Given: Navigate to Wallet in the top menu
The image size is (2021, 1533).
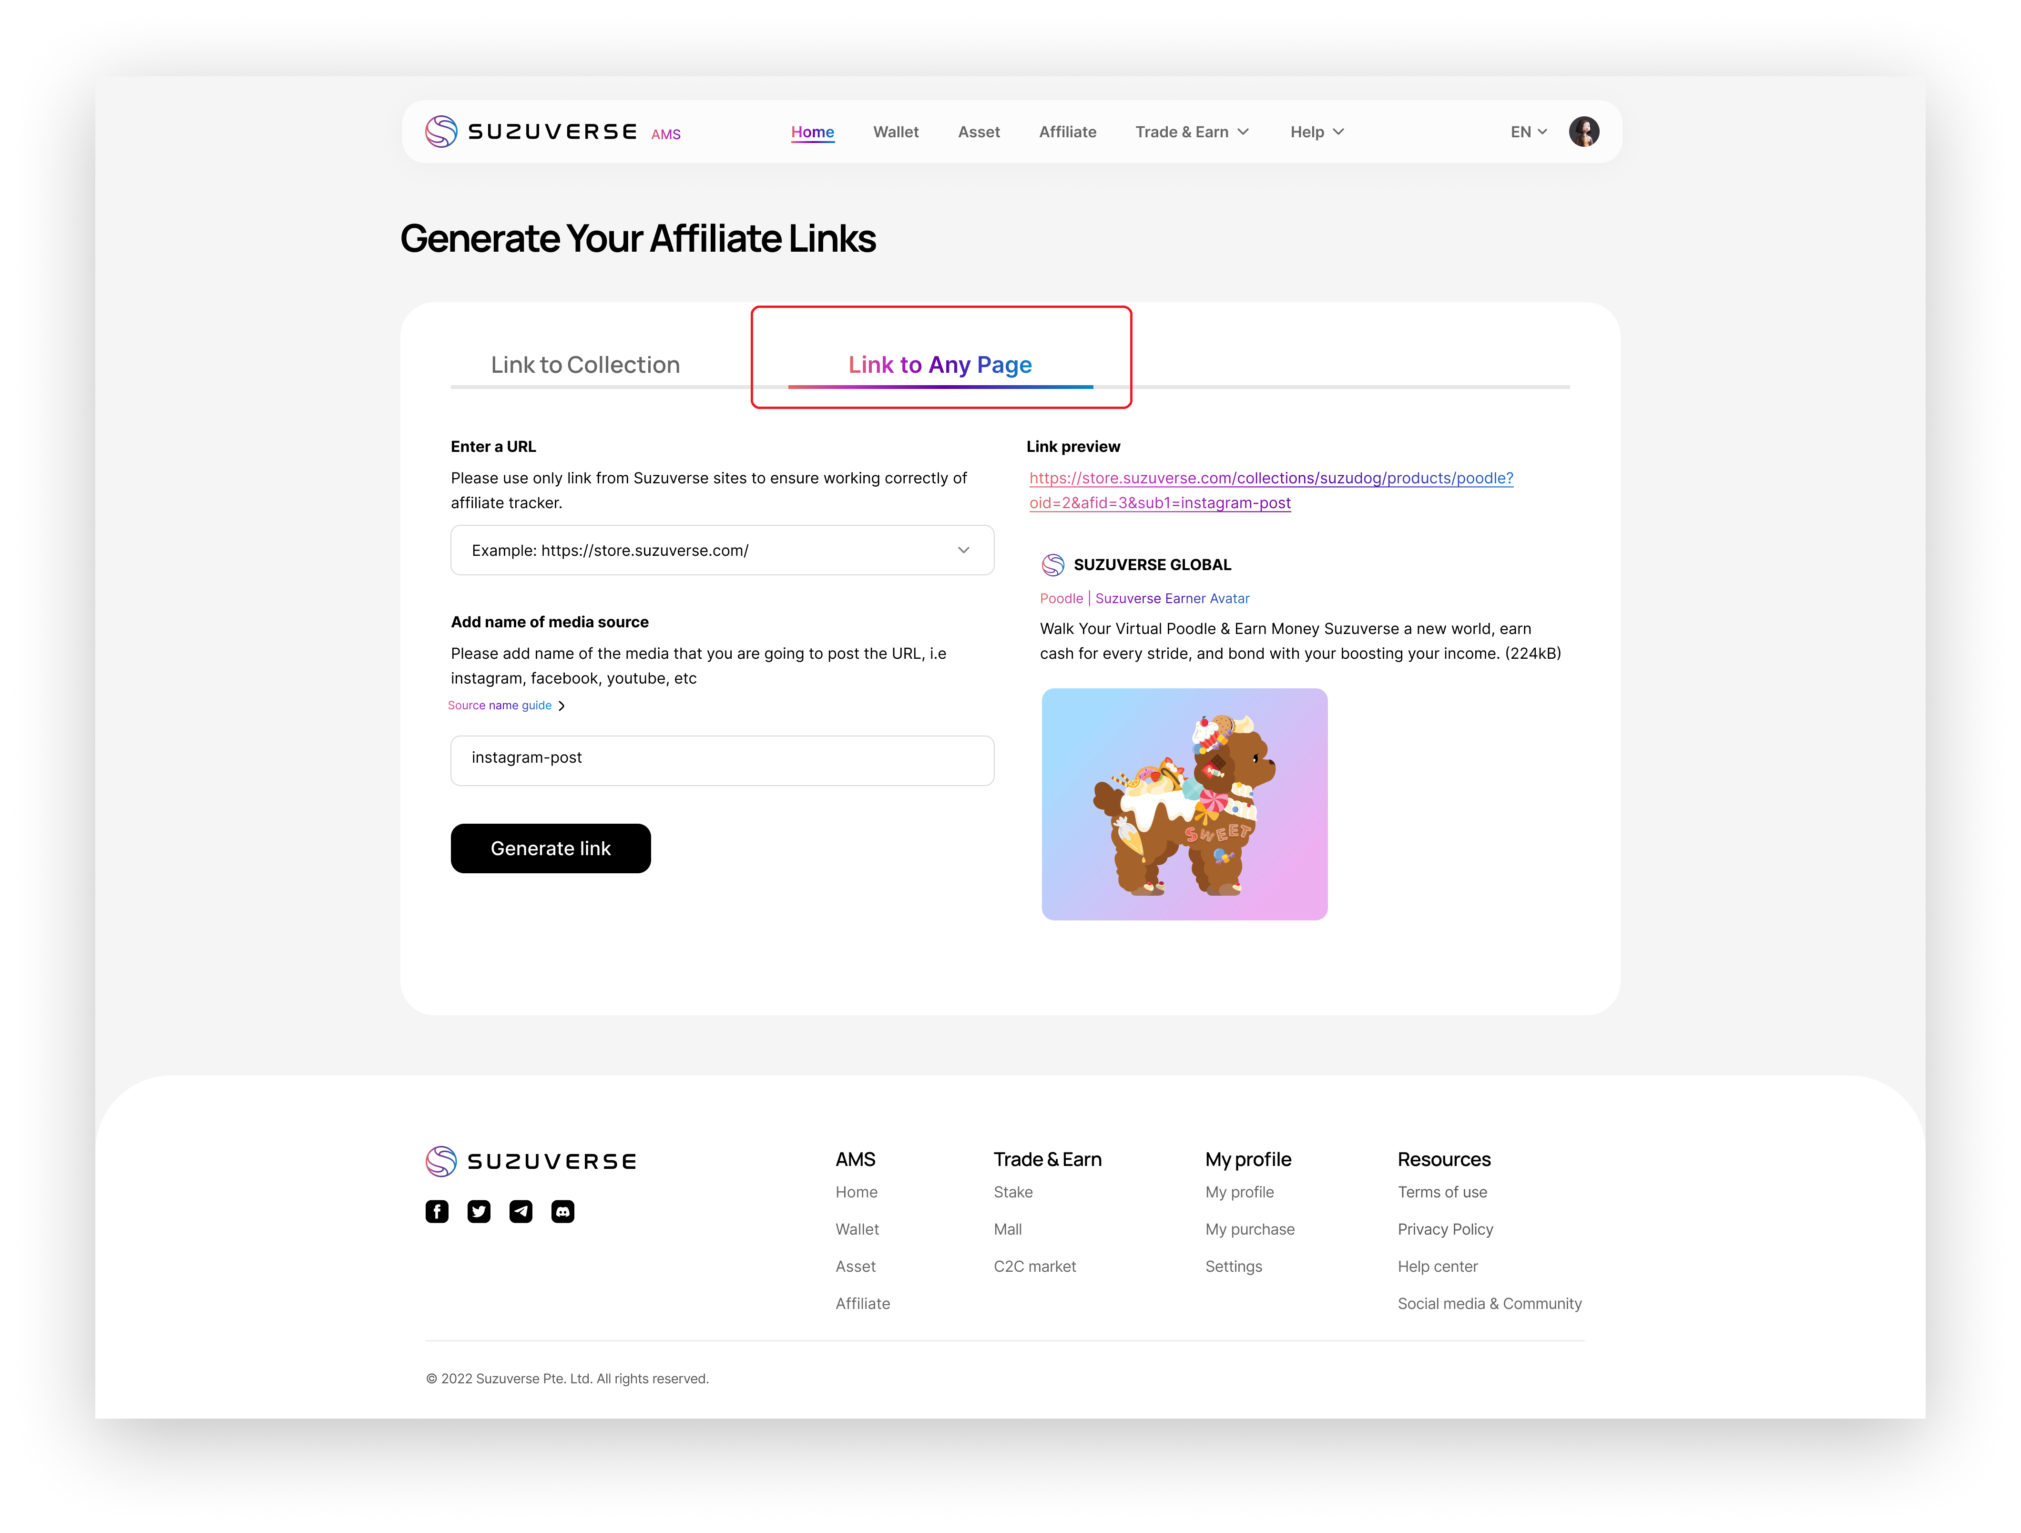Looking at the screenshot, I should (x=895, y=132).
